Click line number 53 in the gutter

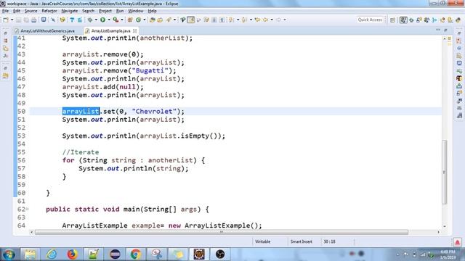coord(21,136)
